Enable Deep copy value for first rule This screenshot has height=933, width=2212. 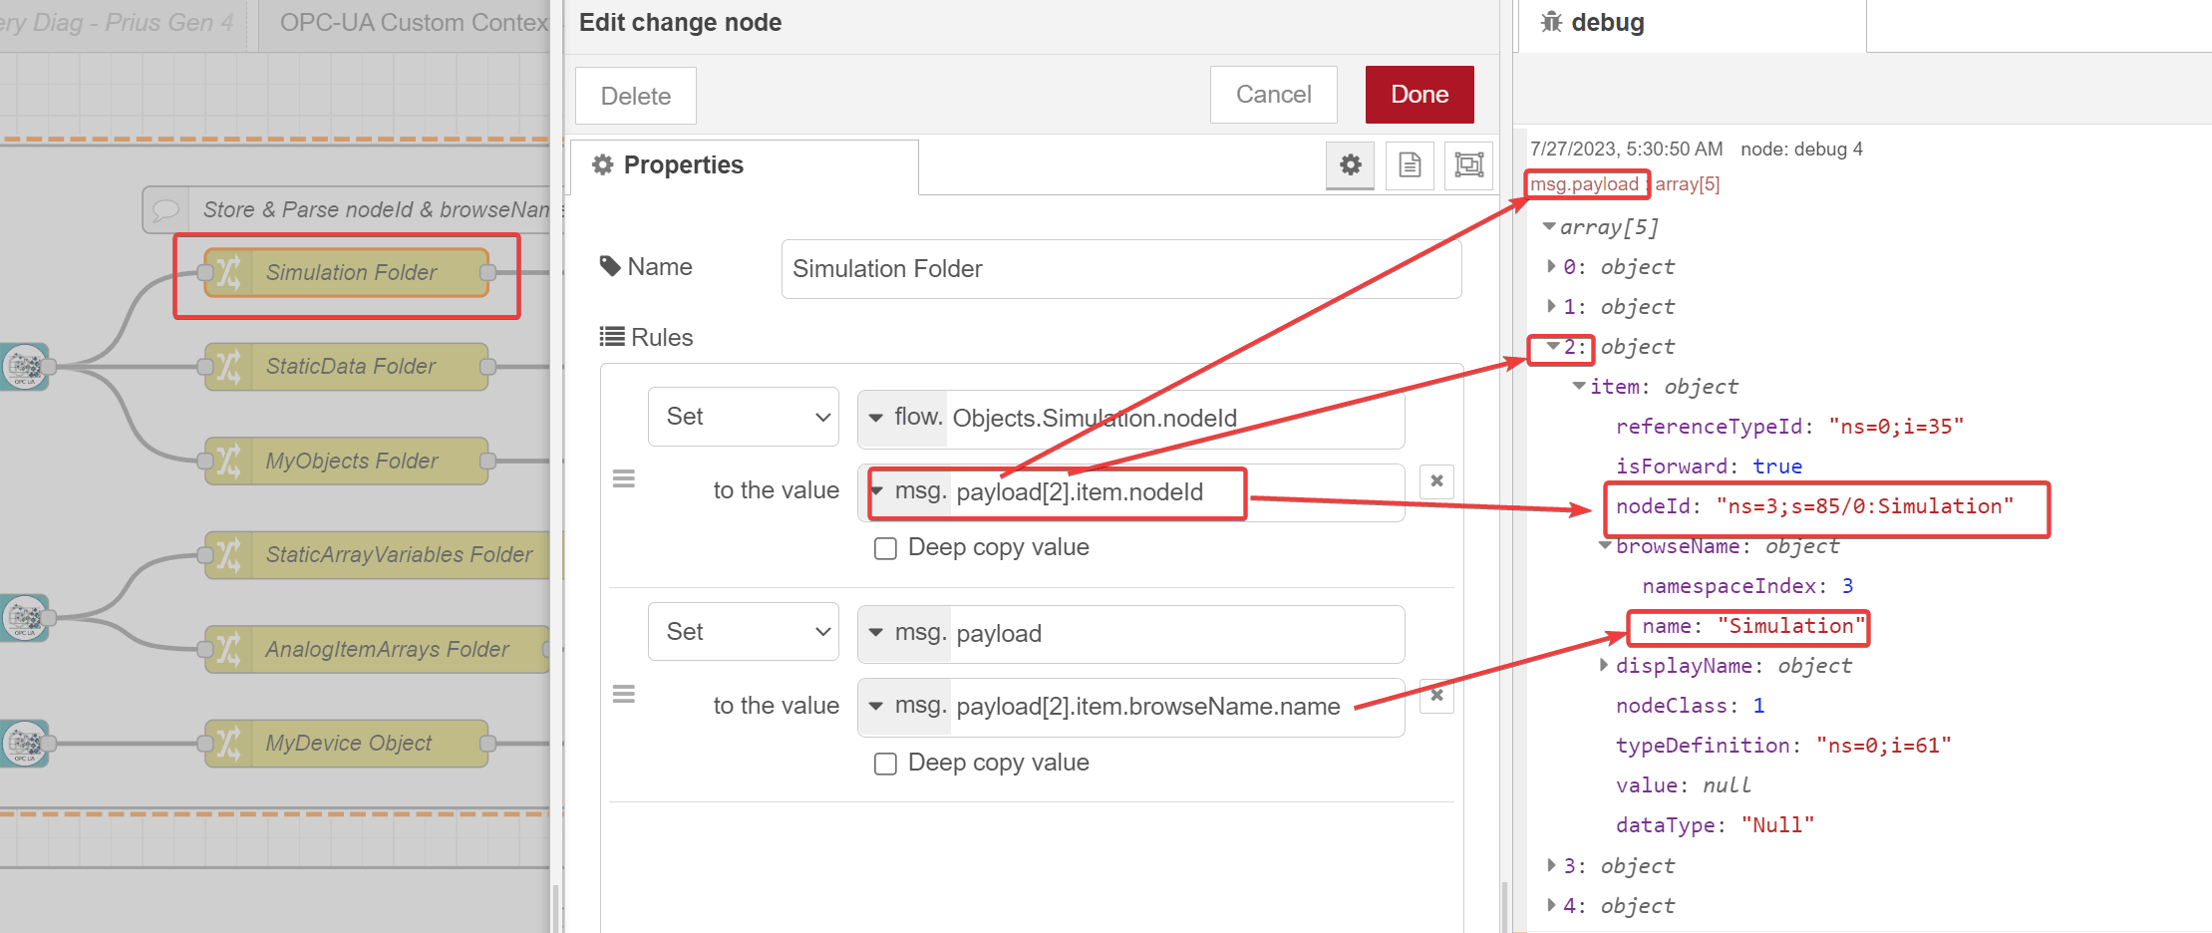[885, 549]
